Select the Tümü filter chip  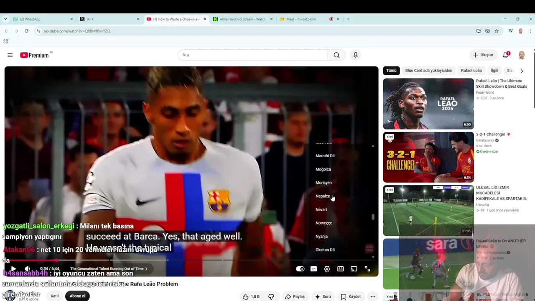click(x=391, y=71)
